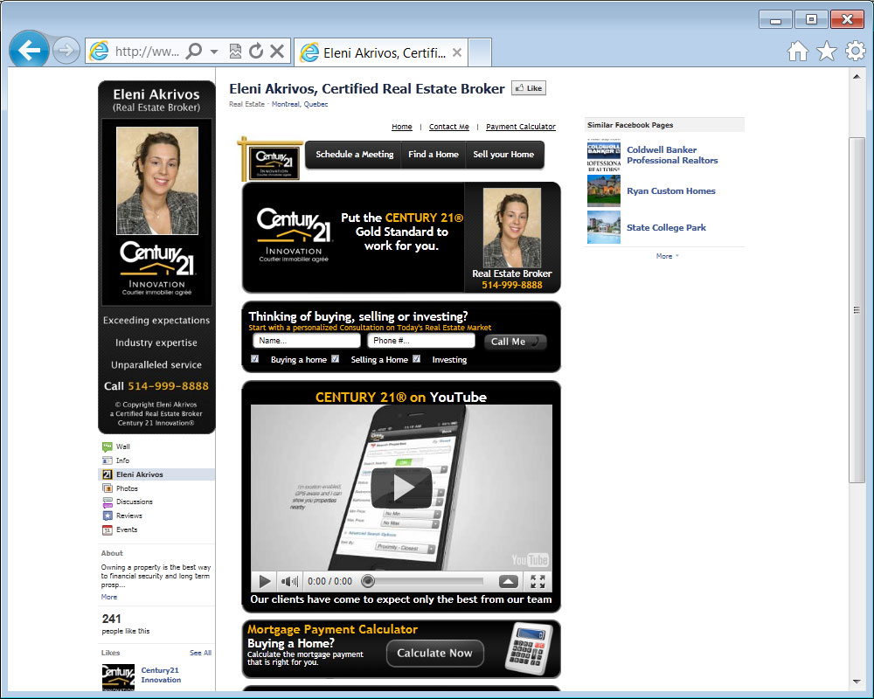Screen dimensions: 874x699
Task: Open Ryan Custom Homes page link
Action: point(670,190)
